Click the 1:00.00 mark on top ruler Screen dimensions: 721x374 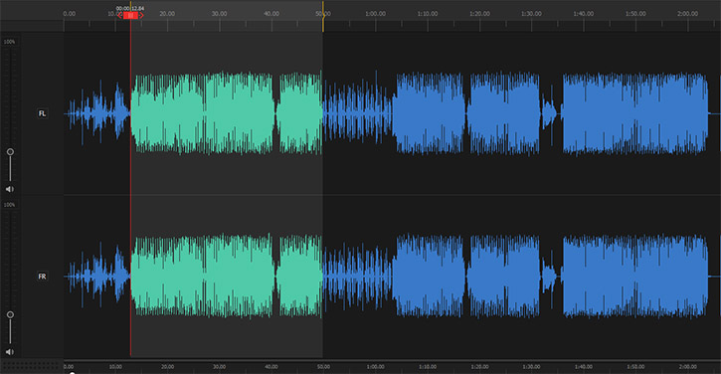tap(375, 14)
